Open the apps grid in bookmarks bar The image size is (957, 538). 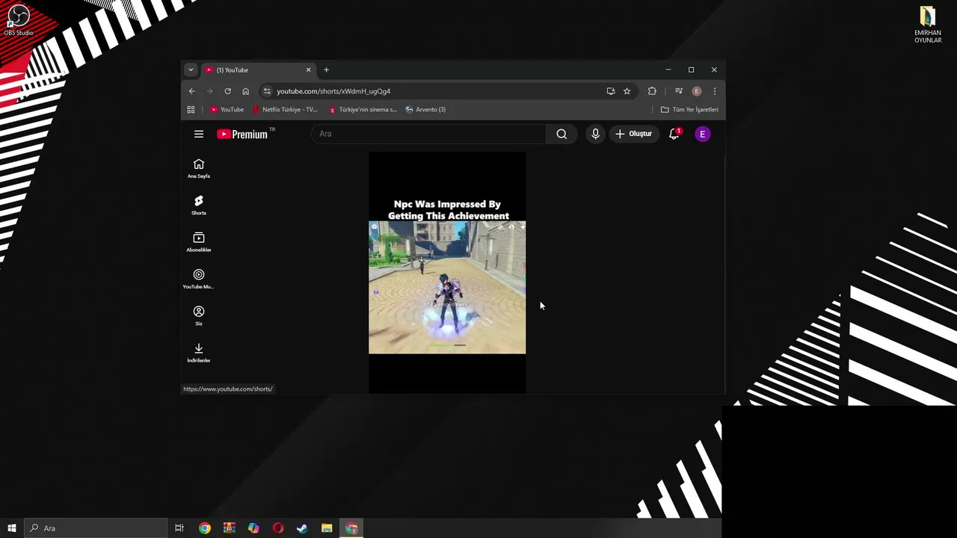pyautogui.click(x=191, y=110)
